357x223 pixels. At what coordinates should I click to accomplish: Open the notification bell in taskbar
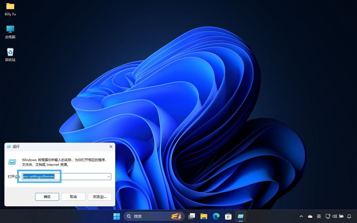[x=349, y=216]
